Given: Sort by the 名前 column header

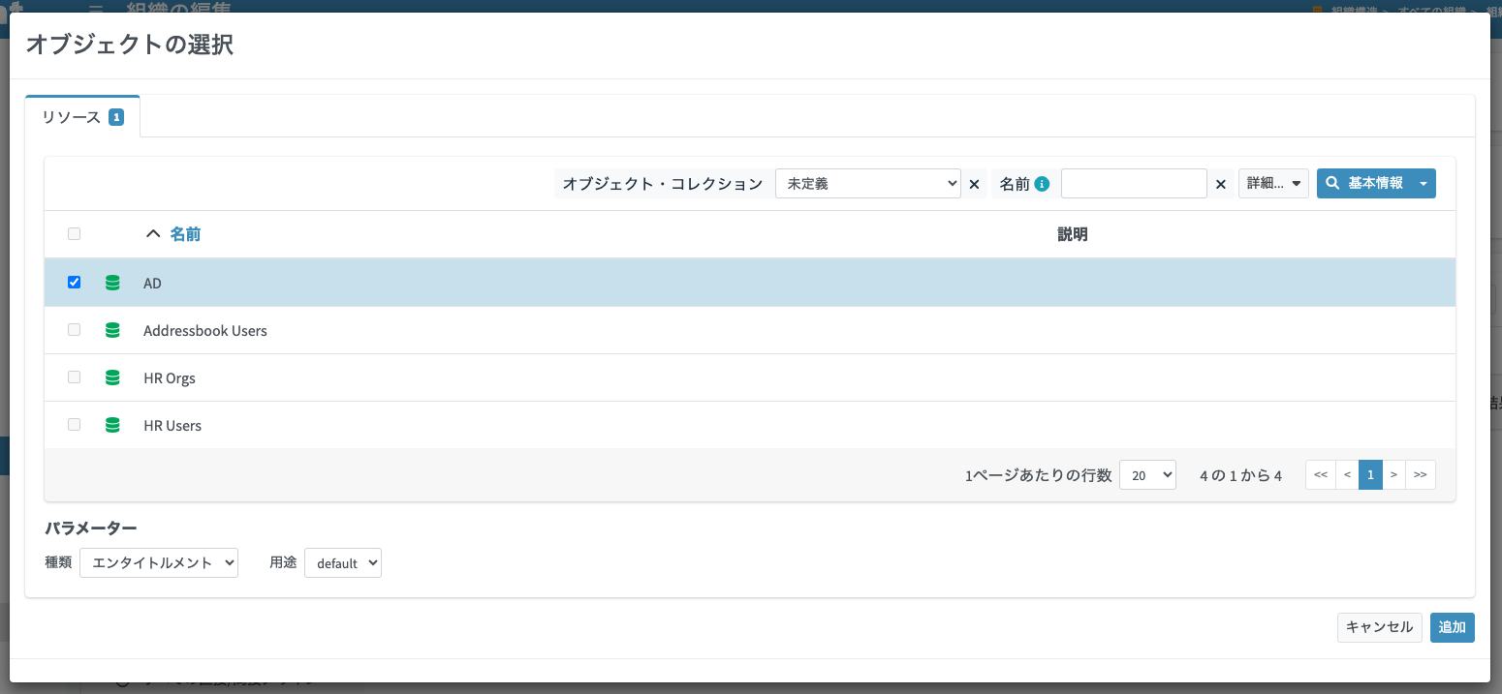Looking at the screenshot, I should 185,233.
